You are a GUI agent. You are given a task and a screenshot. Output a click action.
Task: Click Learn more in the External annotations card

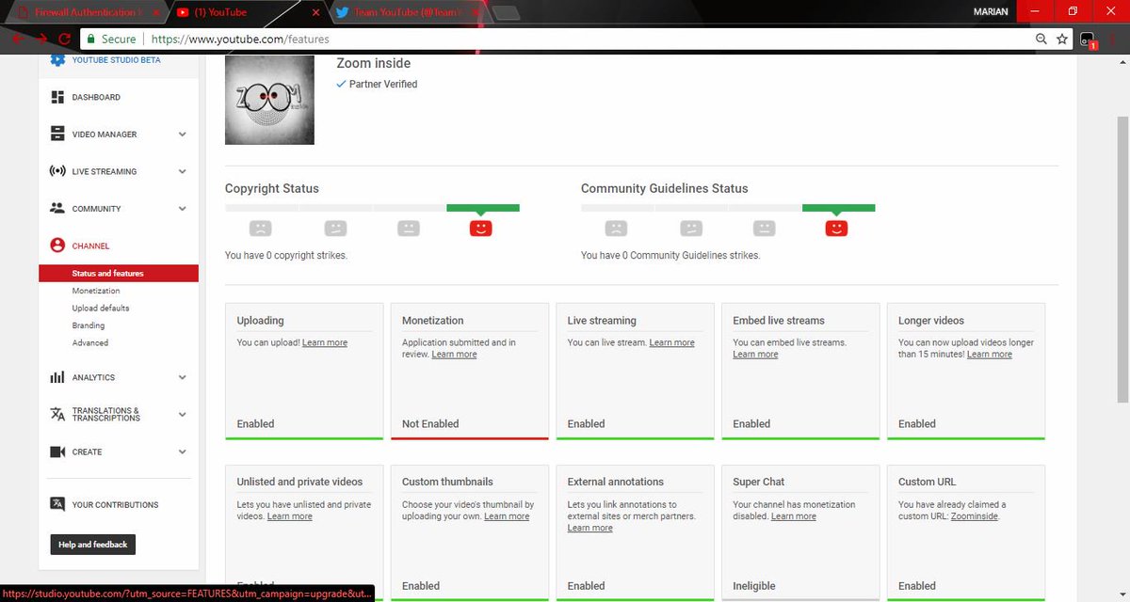(x=590, y=529)
